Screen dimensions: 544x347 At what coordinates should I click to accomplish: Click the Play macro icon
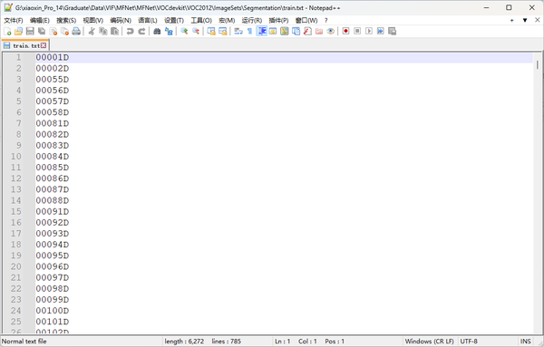click(x=369, y=31)
